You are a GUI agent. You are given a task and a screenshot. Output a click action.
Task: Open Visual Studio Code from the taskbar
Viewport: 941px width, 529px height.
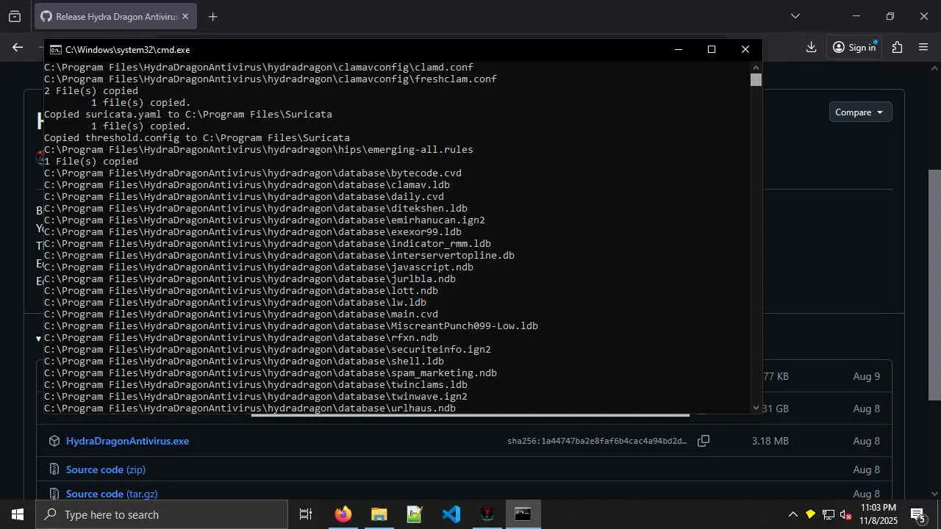pyautogui.click(x=451, y=514)
